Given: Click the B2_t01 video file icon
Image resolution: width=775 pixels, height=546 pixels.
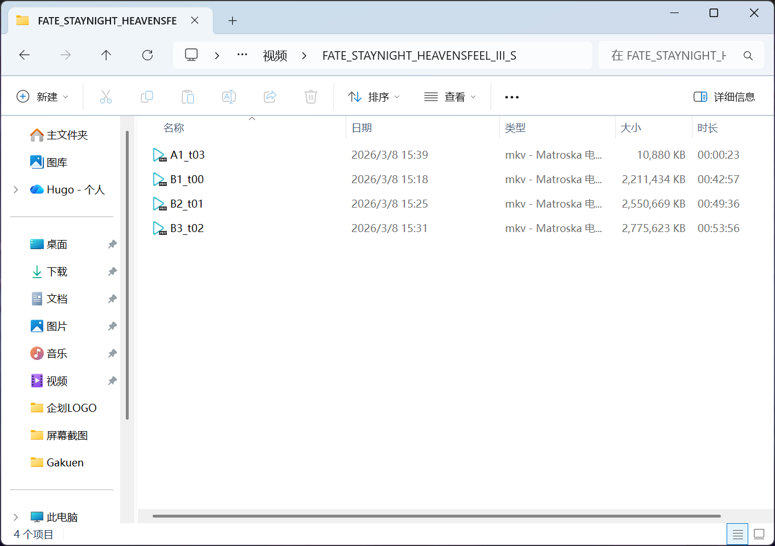Looking at the screenshot, I should (159, 204).
